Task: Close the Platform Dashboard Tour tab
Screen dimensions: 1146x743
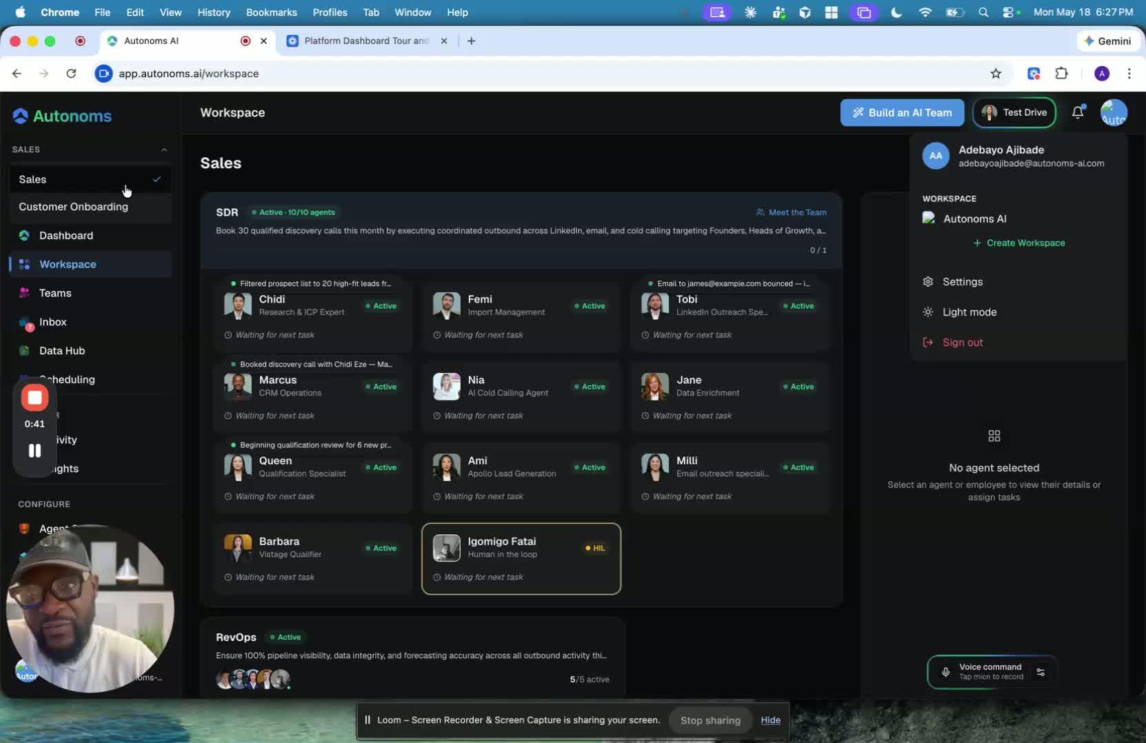Action: [444, 41]
